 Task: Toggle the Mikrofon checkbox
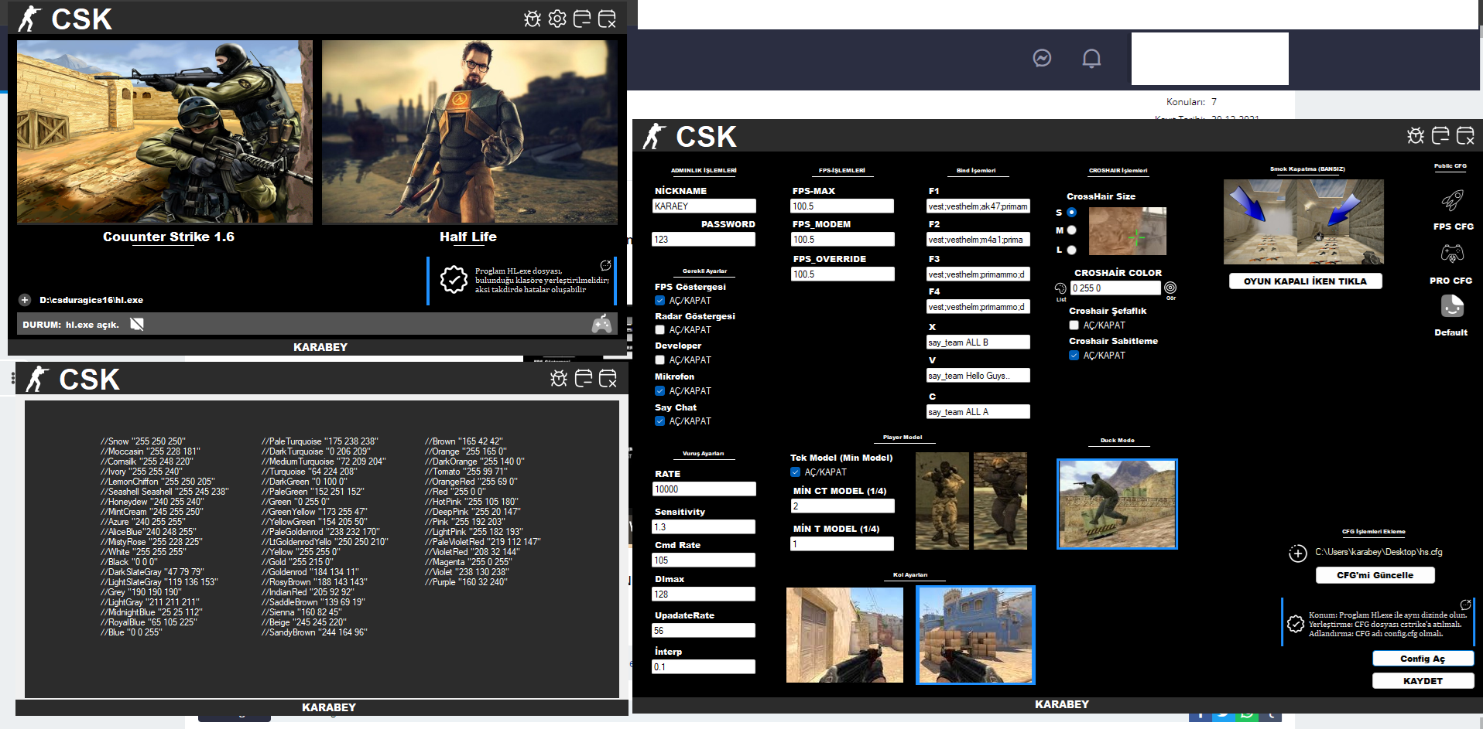pyautogui.click(x=660, y=391)
